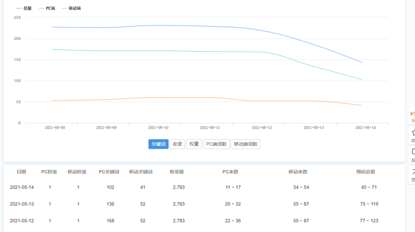The height and width of the screenshot is (232, 415).
Task: Toggle the PC端 legend series
Action: 47,8
